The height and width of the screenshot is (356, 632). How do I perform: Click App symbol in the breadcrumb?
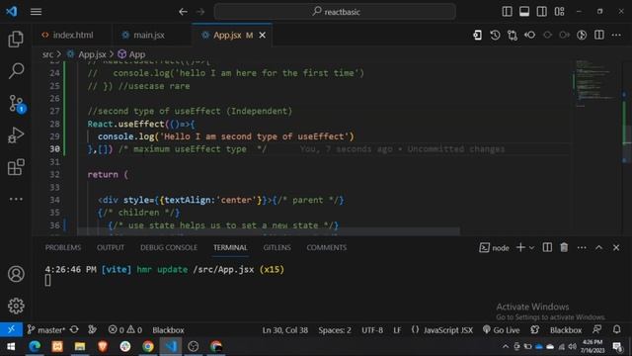click(x=137, y=54)
